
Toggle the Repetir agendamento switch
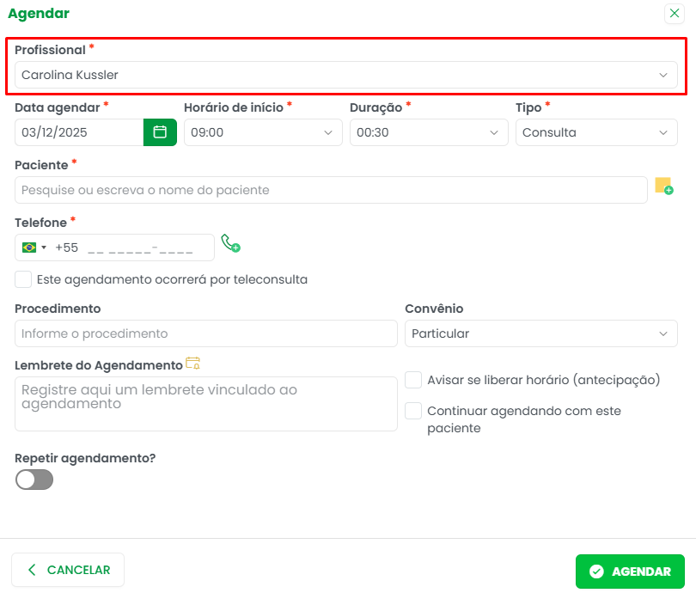click(x=34, y=480)
